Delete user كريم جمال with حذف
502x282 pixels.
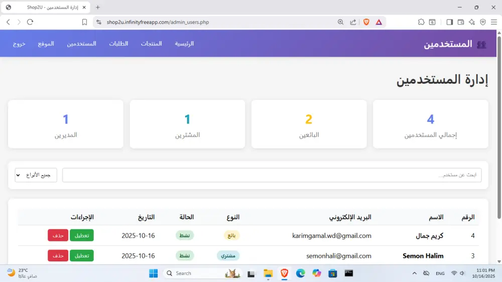click(58, 235)
